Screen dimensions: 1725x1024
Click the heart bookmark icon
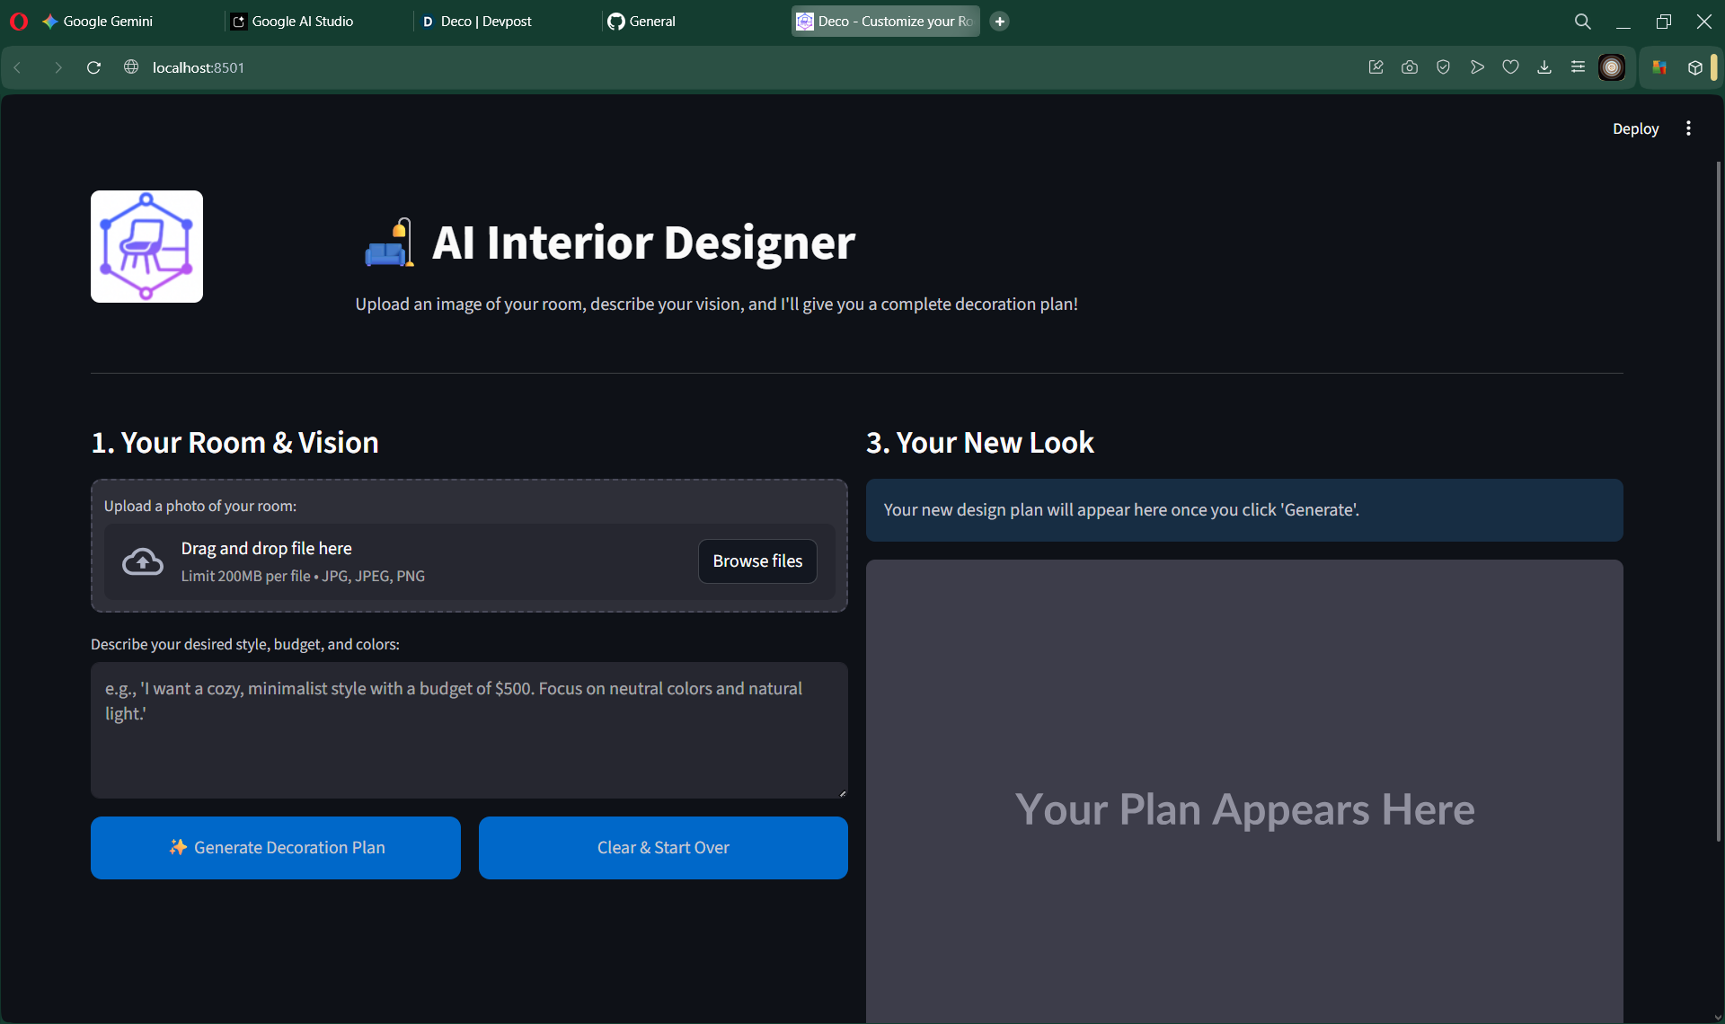[x=1510, y=67]
